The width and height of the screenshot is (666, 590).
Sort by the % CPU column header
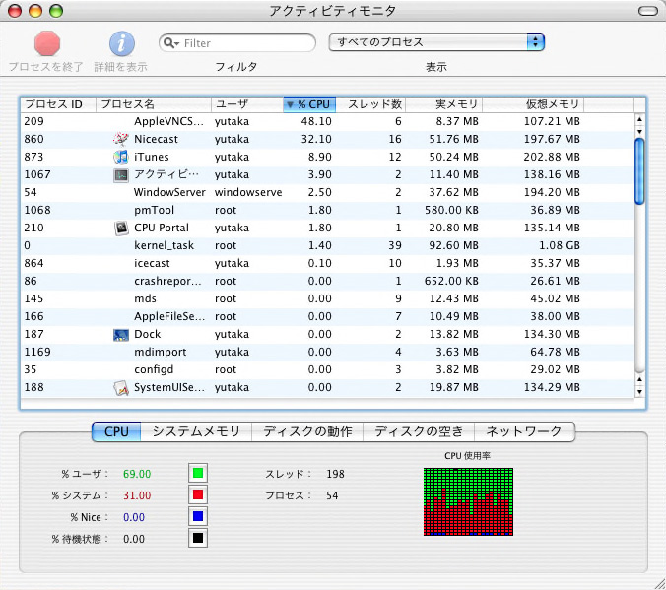pos(309,104)
